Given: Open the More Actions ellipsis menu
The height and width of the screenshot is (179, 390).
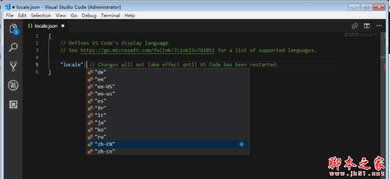Looking at the screenshot, I should 379,26.
